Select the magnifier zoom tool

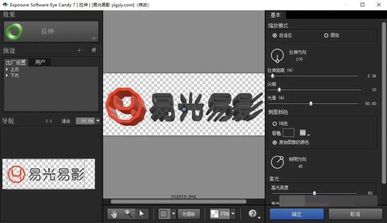128,214
